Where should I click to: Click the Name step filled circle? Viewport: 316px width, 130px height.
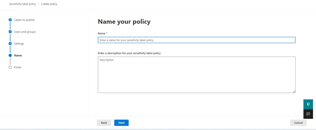[10, 55]
